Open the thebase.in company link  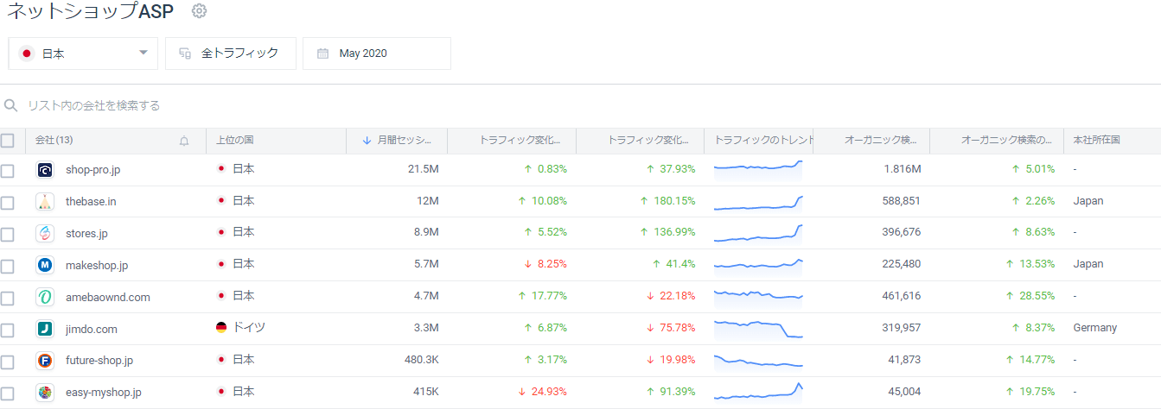[x=91, y=202]
